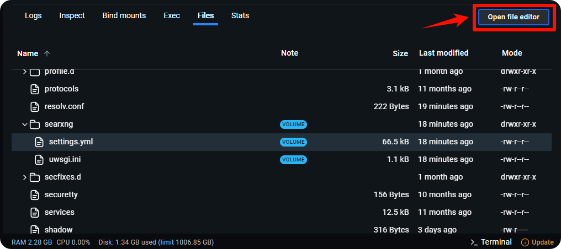This screenshot has width=561, height=249.
Task: Click the Open file editor button
Action: (513, 17)
